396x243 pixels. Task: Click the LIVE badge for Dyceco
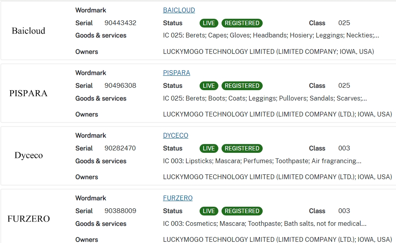pos(208,148)
